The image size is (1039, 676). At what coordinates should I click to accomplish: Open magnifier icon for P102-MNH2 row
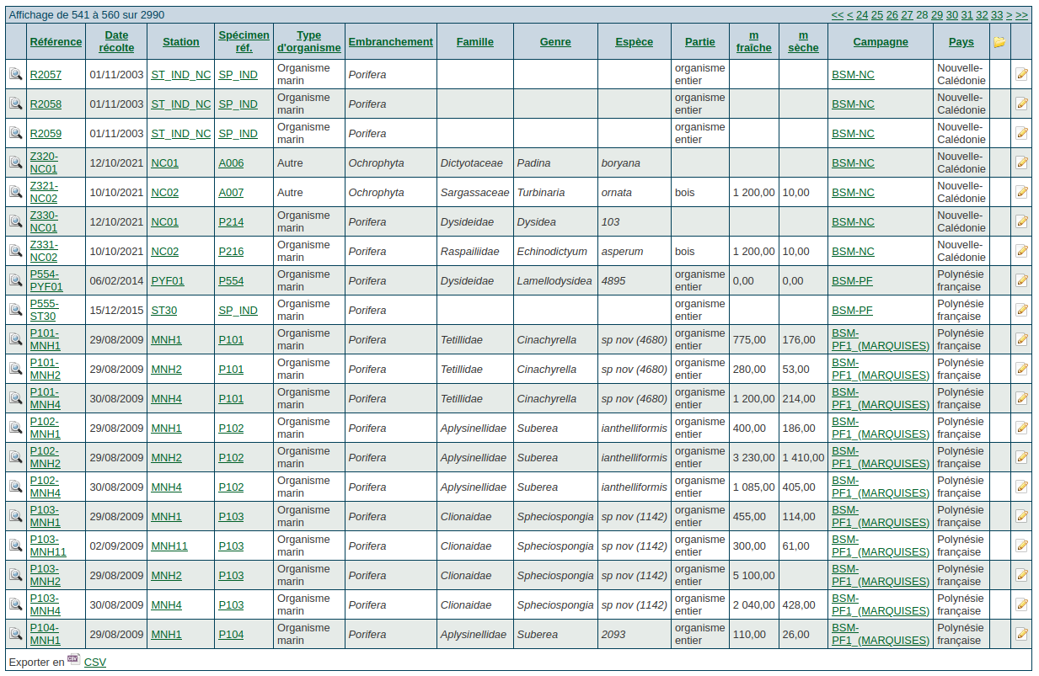point(15,457)
